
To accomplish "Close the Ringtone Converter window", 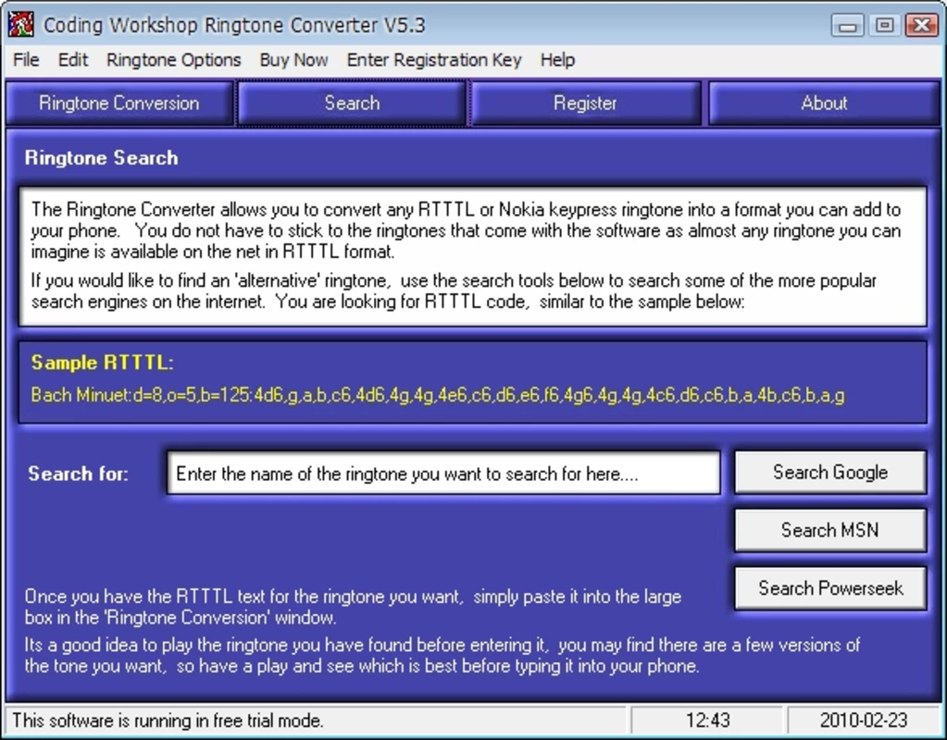I will click(x=922, y=25).
